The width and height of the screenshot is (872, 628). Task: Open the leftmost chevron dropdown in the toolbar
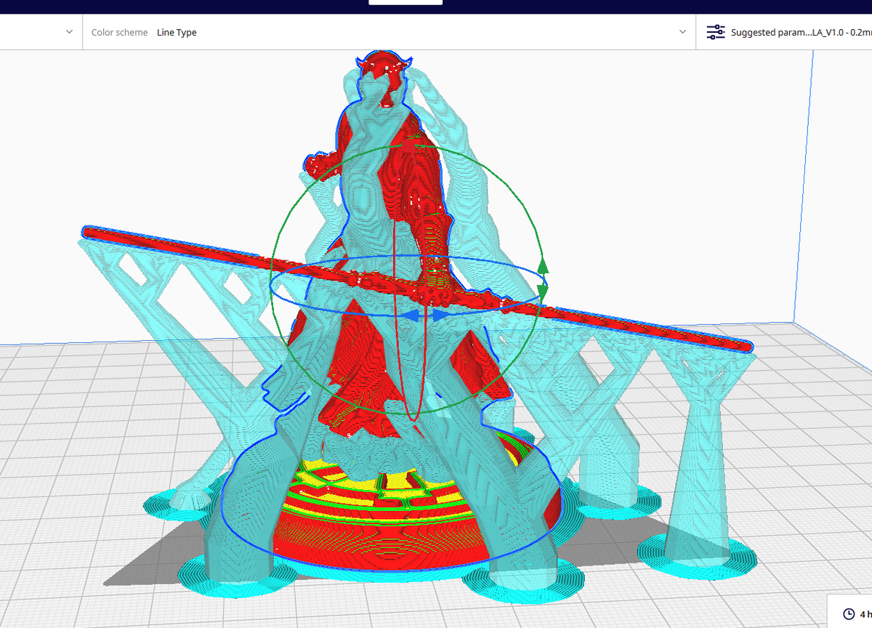[69, 31]
